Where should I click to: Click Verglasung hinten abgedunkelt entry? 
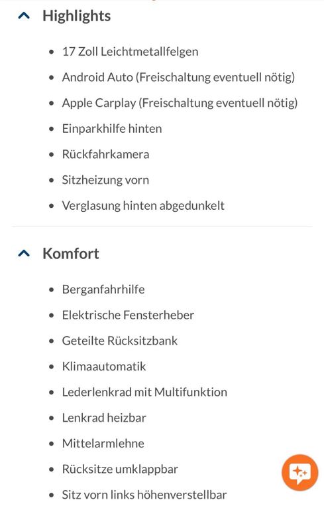pos(143,206)
